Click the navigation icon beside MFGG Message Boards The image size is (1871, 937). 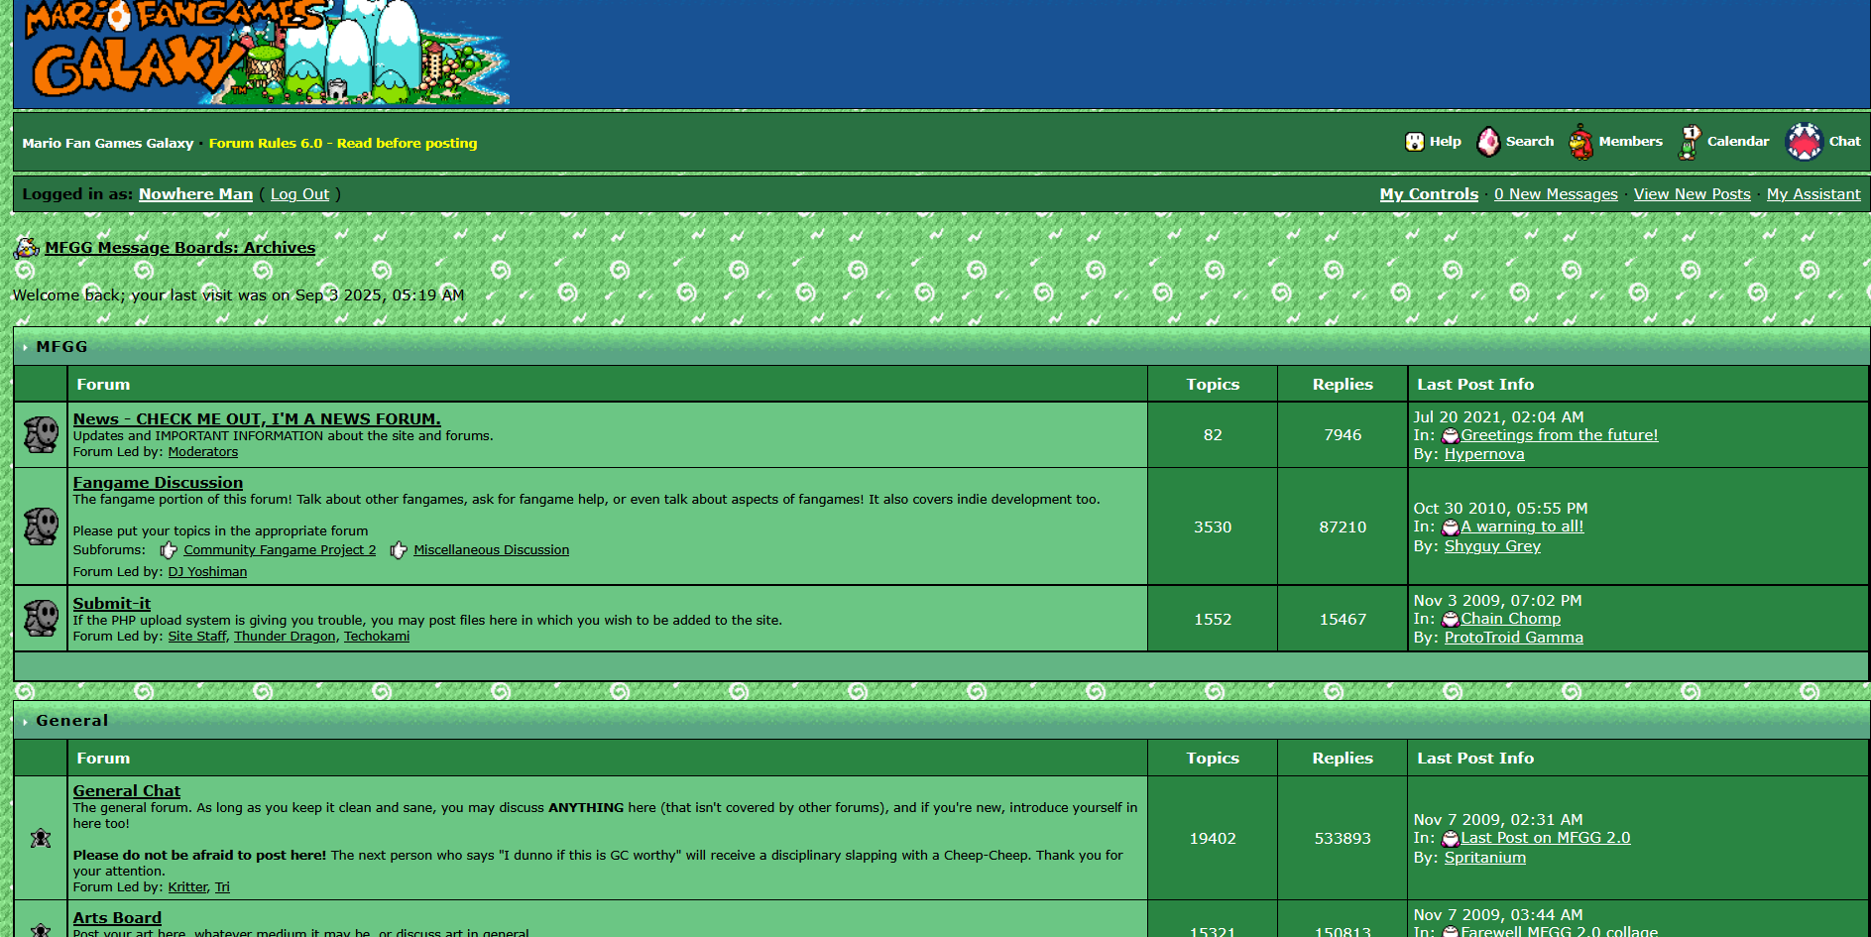click(x=27, y=248)
